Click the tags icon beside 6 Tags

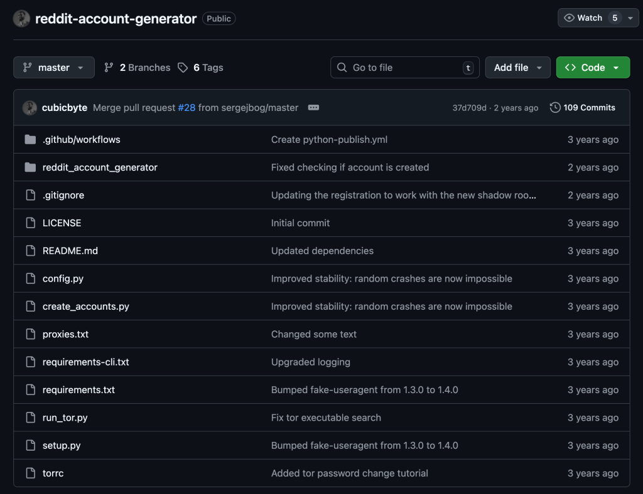(183, 67)
